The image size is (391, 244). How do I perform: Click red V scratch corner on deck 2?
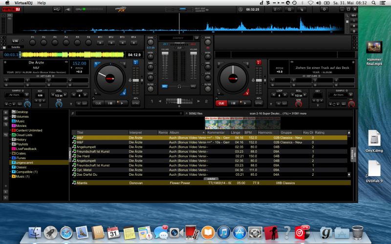coord(247,93)
